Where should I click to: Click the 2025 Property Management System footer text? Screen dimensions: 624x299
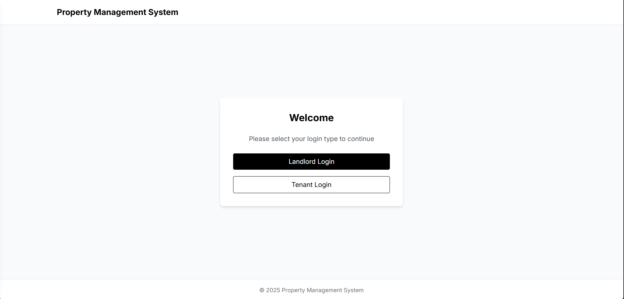311,290
